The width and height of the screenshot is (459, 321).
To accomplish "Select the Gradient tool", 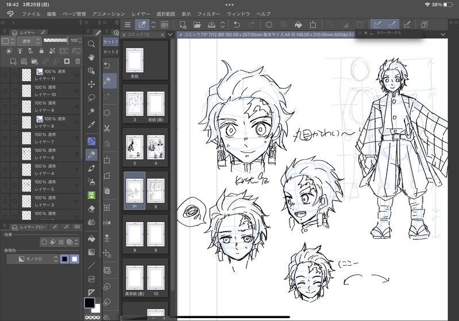I will click(91, 252).
